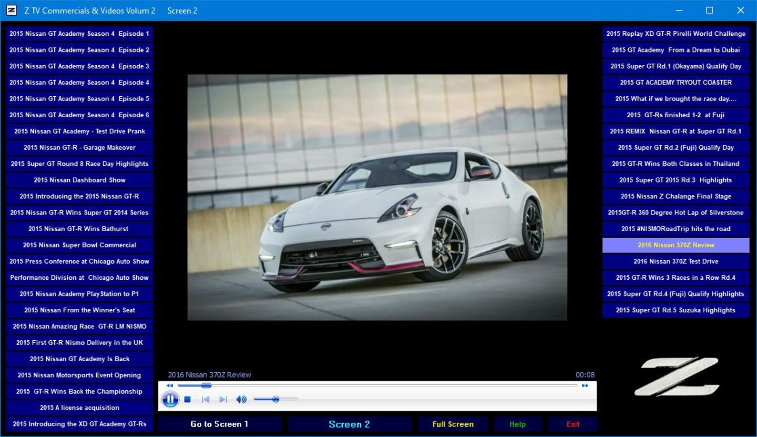Switch video to Full Screen
The image size is (757, 437).
pos(453,424)
